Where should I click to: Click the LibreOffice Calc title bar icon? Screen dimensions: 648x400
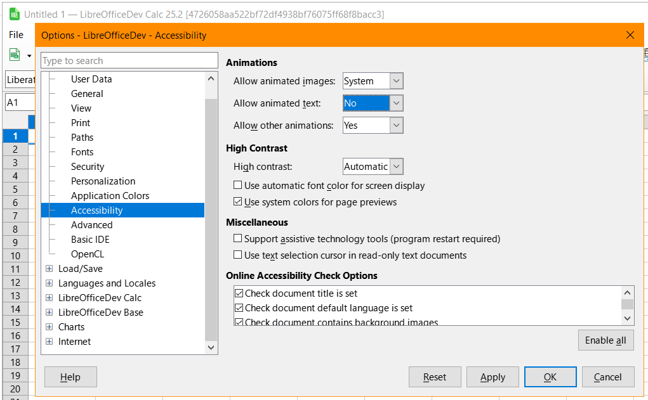pos(15,15)
